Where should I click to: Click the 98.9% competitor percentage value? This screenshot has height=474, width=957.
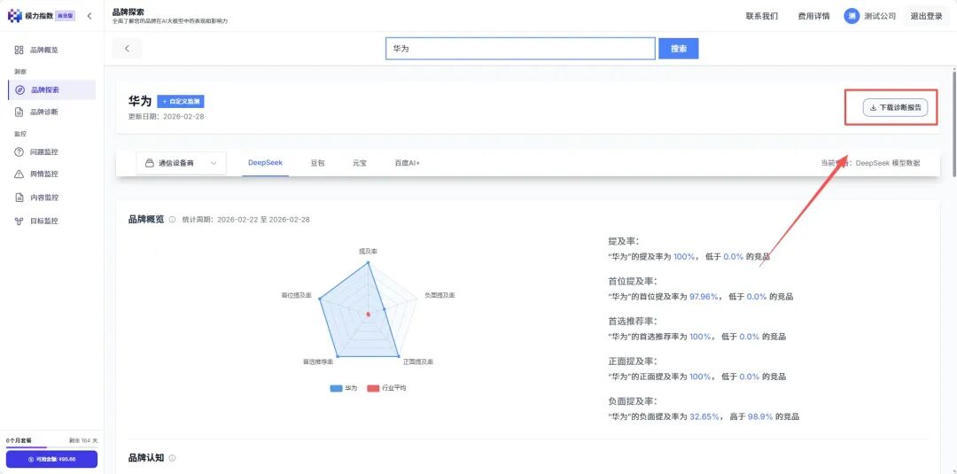(760, 416)
